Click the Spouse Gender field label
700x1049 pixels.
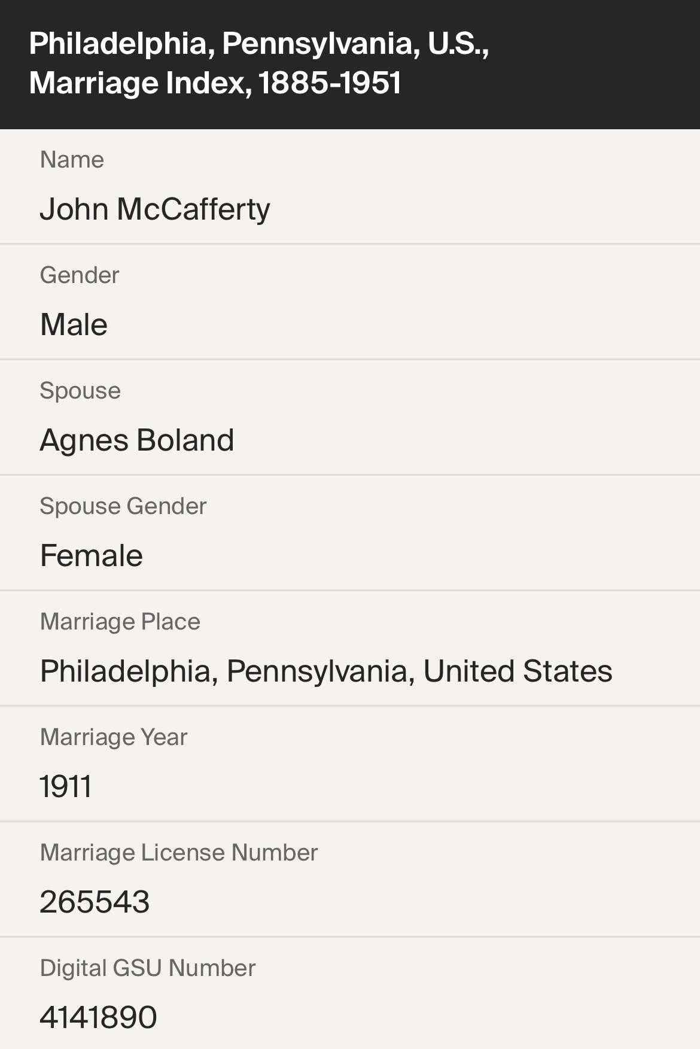[x=123, y=507]
